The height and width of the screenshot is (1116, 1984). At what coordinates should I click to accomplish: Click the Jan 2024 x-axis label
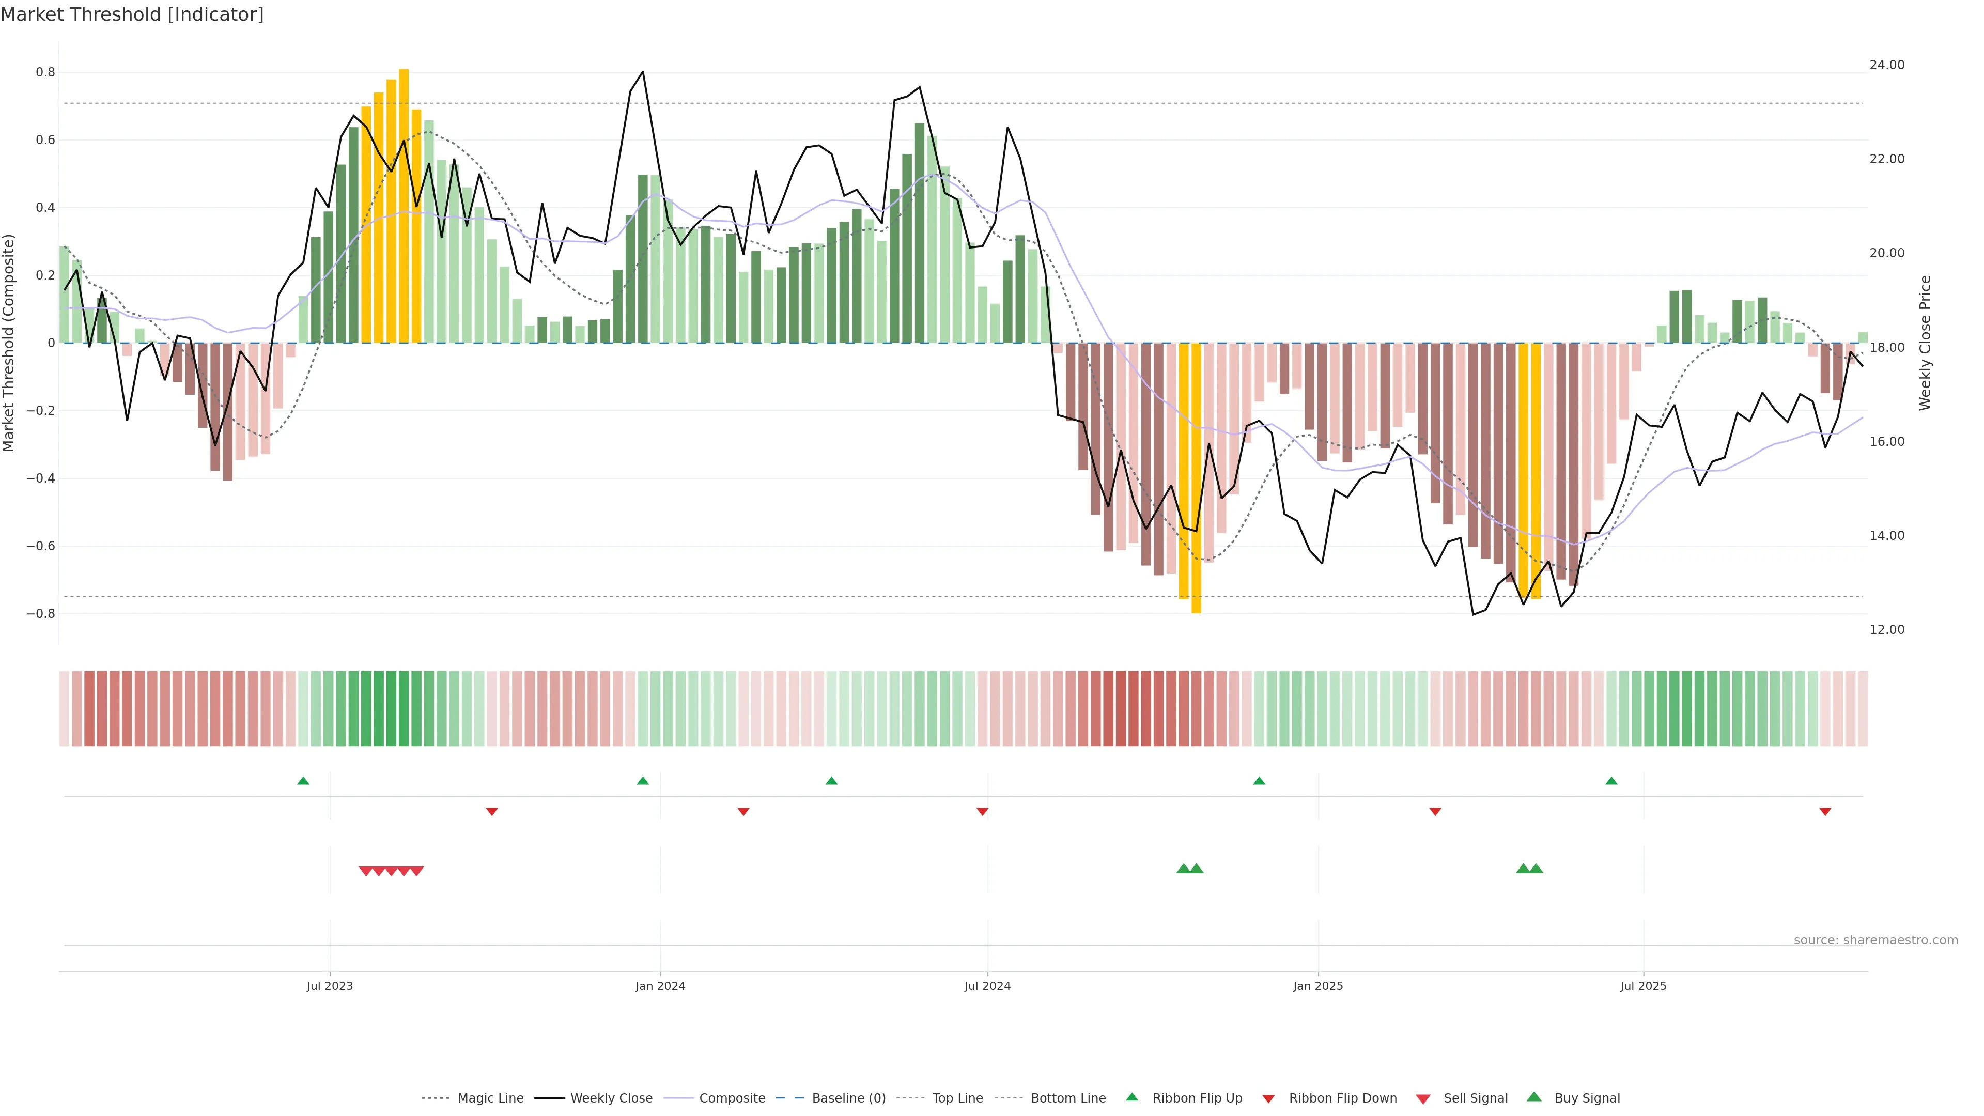coord(660,986)
